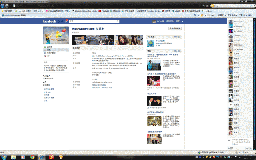
Task: Click the first product photo thumbnail
Action: tap(79, 40)
